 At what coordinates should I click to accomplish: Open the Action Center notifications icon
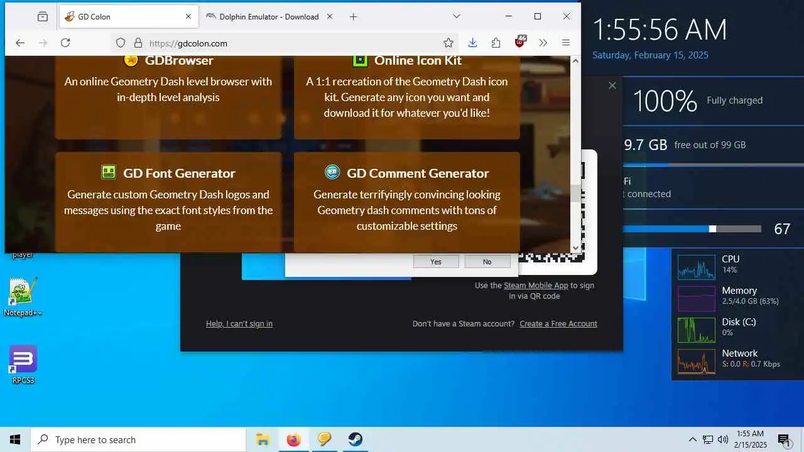point(784,439)
